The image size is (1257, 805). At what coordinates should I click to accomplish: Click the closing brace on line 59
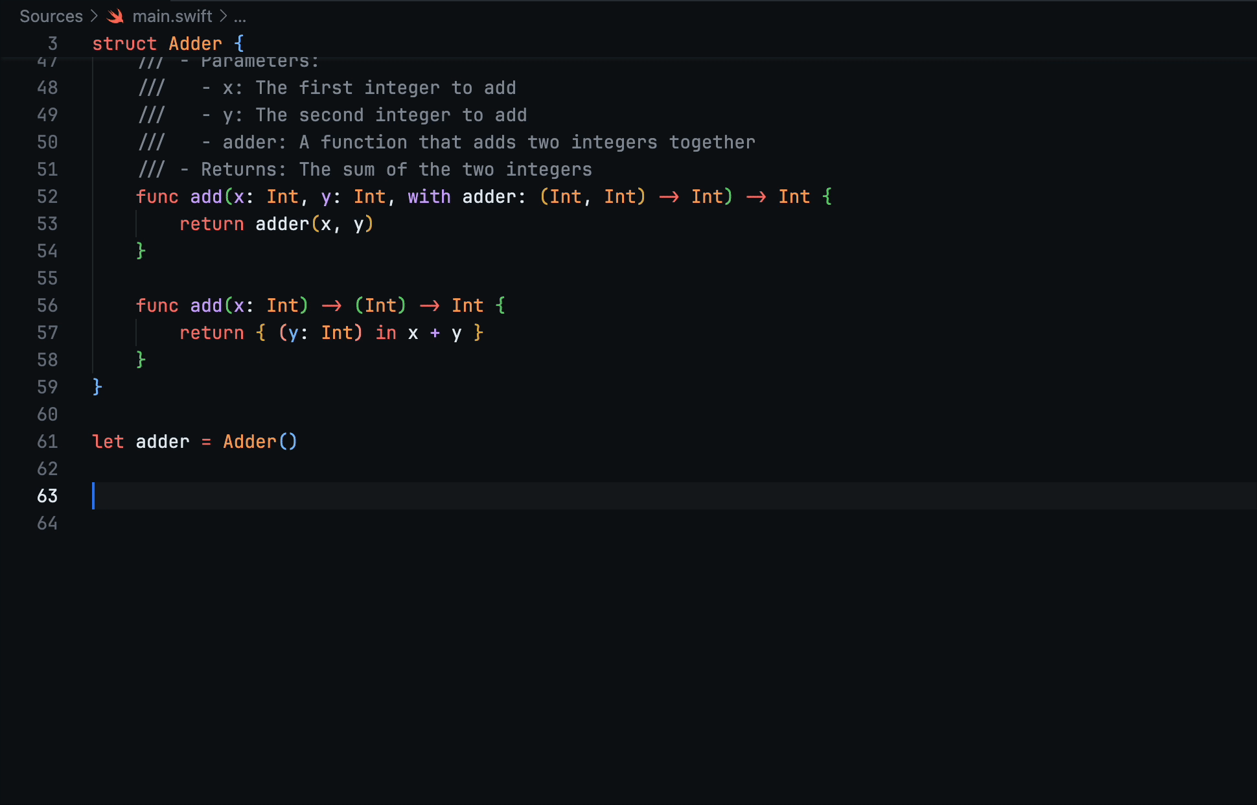coord(95,387)
